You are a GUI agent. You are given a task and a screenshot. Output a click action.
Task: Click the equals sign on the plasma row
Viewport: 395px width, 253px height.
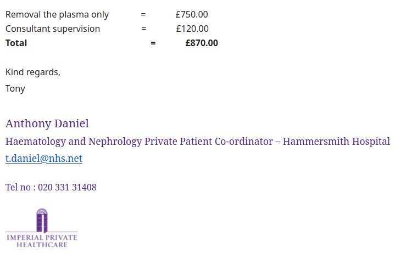pyautogui.click(x=143, y=15)
